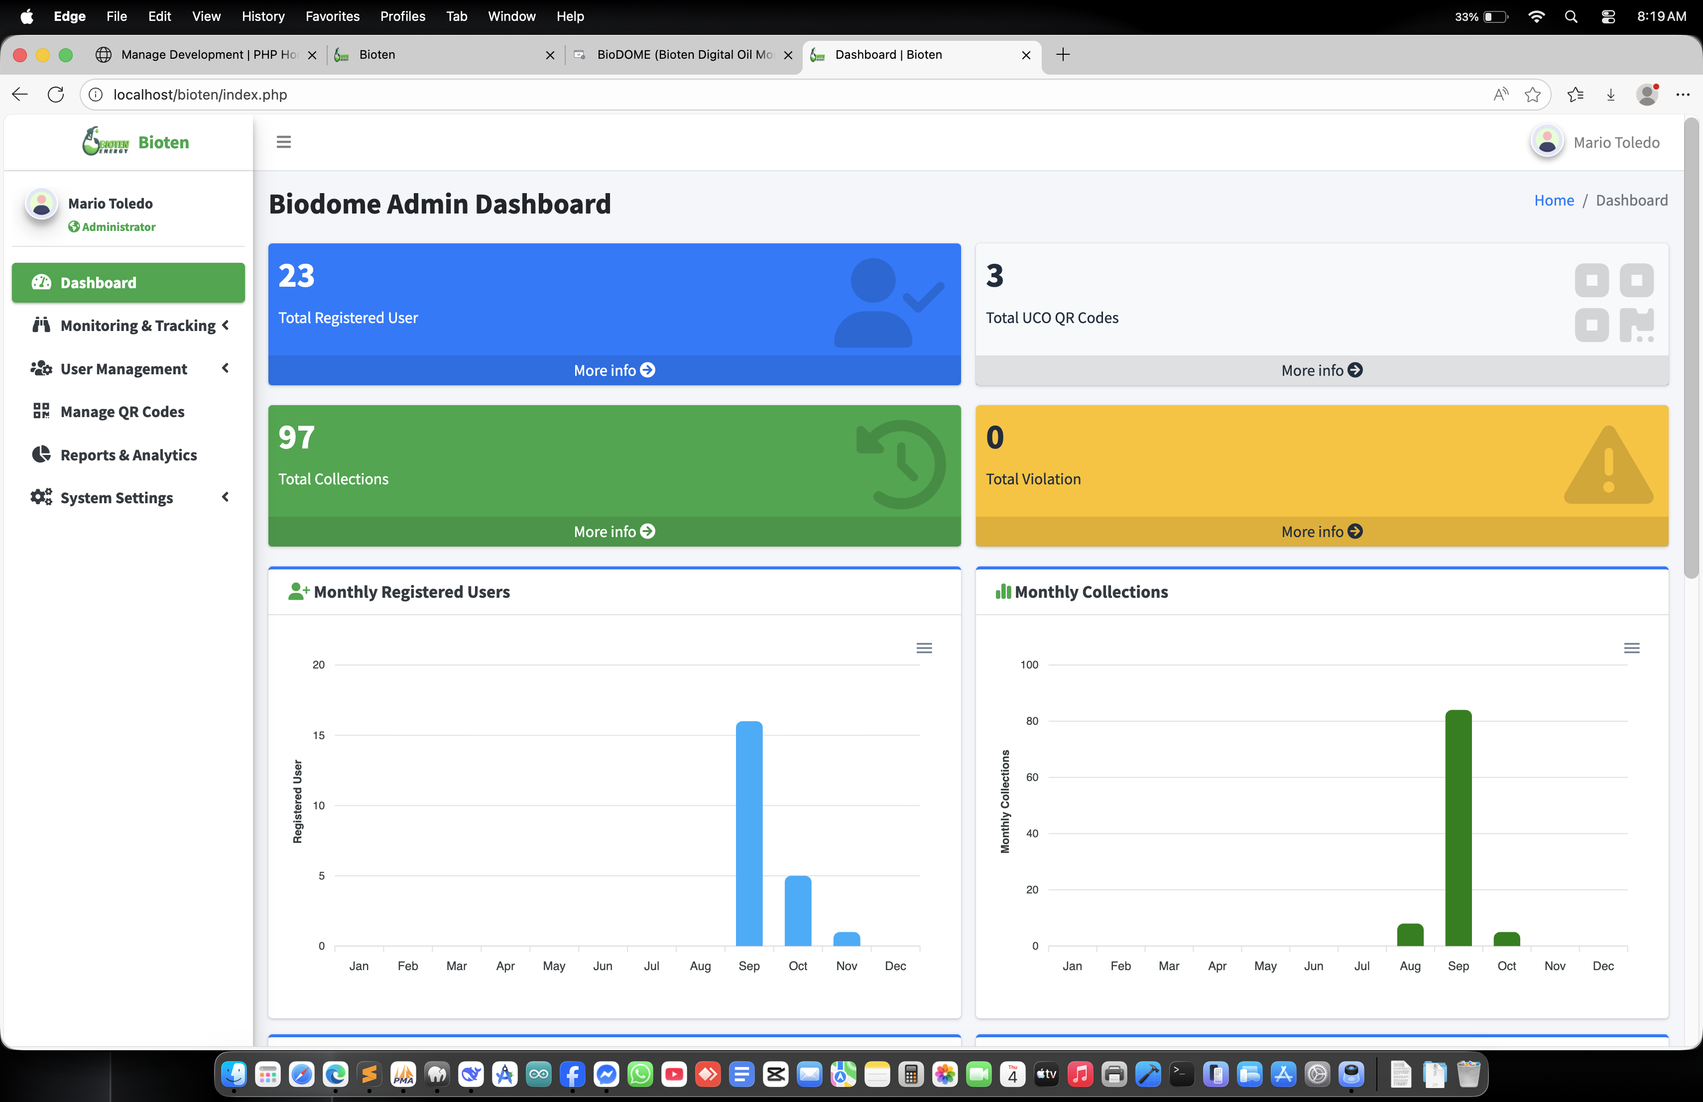
Task: Open browser downloads icon
Action: click(1610, 95)
